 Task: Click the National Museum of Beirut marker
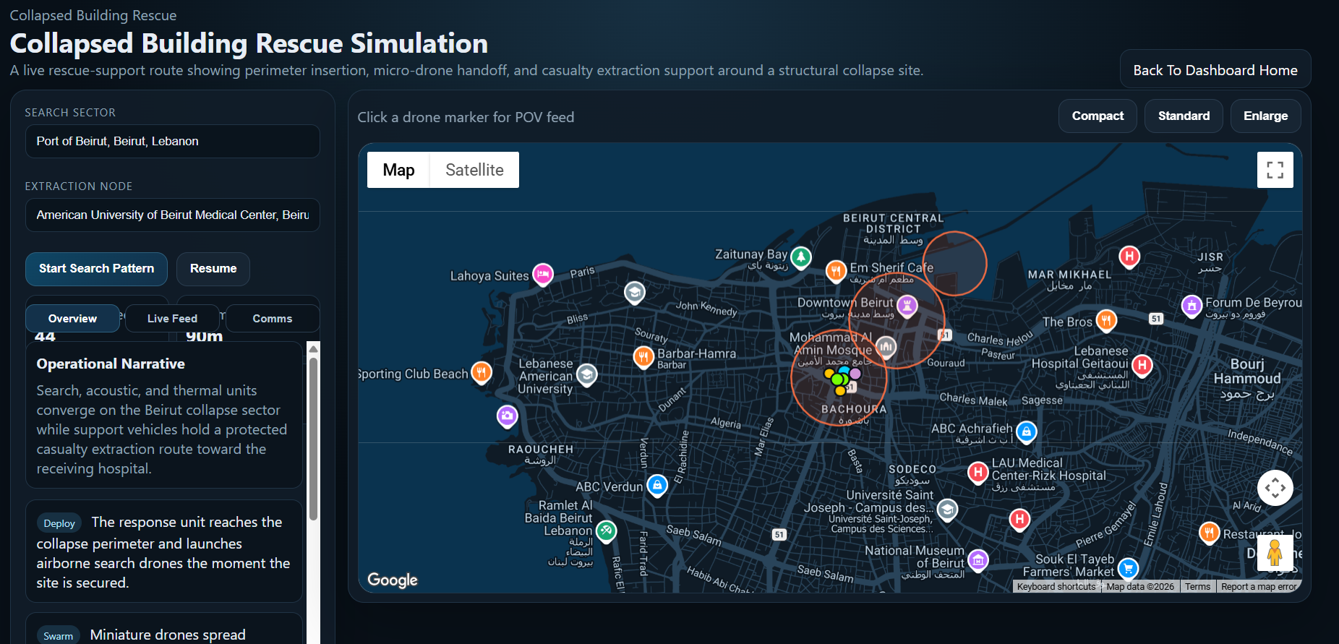tap(978, 559)
